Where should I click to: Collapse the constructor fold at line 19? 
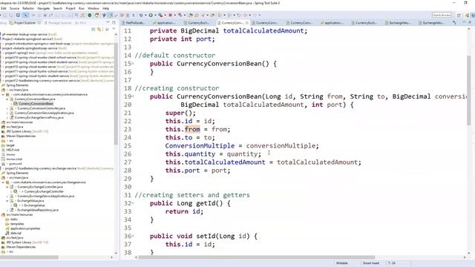[133, 96]
